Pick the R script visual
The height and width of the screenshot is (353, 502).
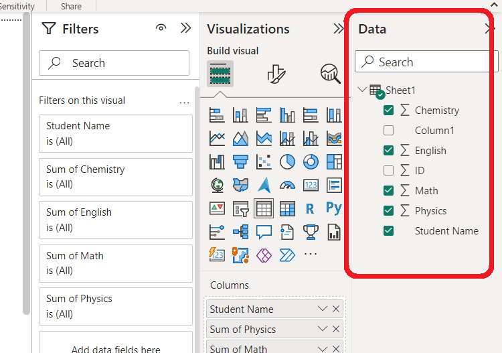tap(310, 208)
